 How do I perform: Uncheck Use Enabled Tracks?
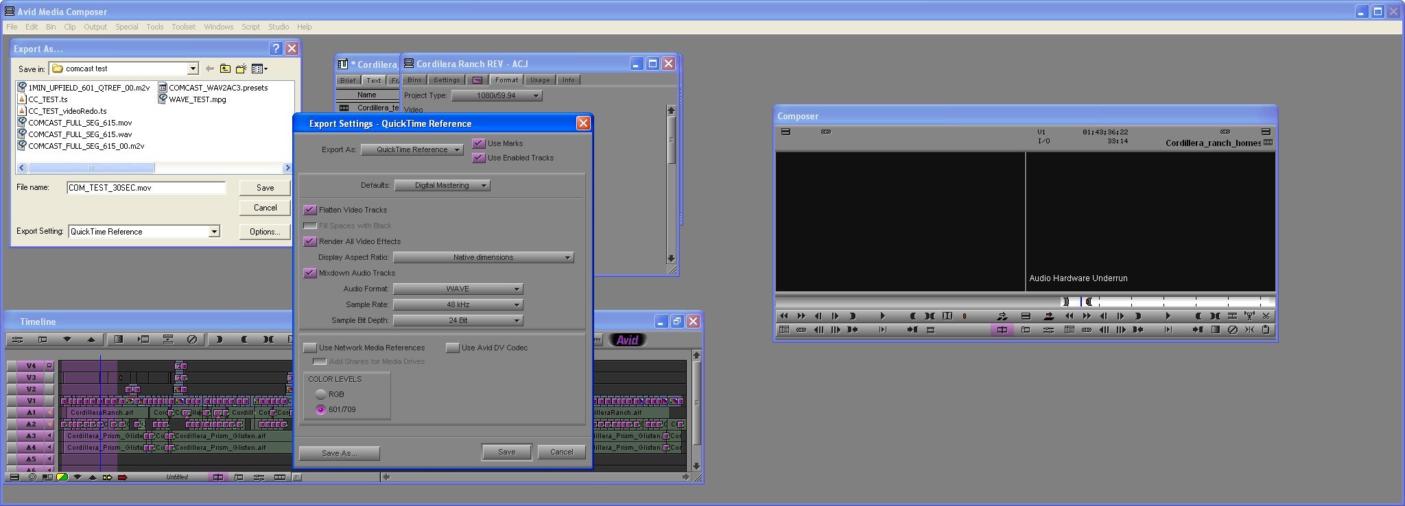point(479,158)
